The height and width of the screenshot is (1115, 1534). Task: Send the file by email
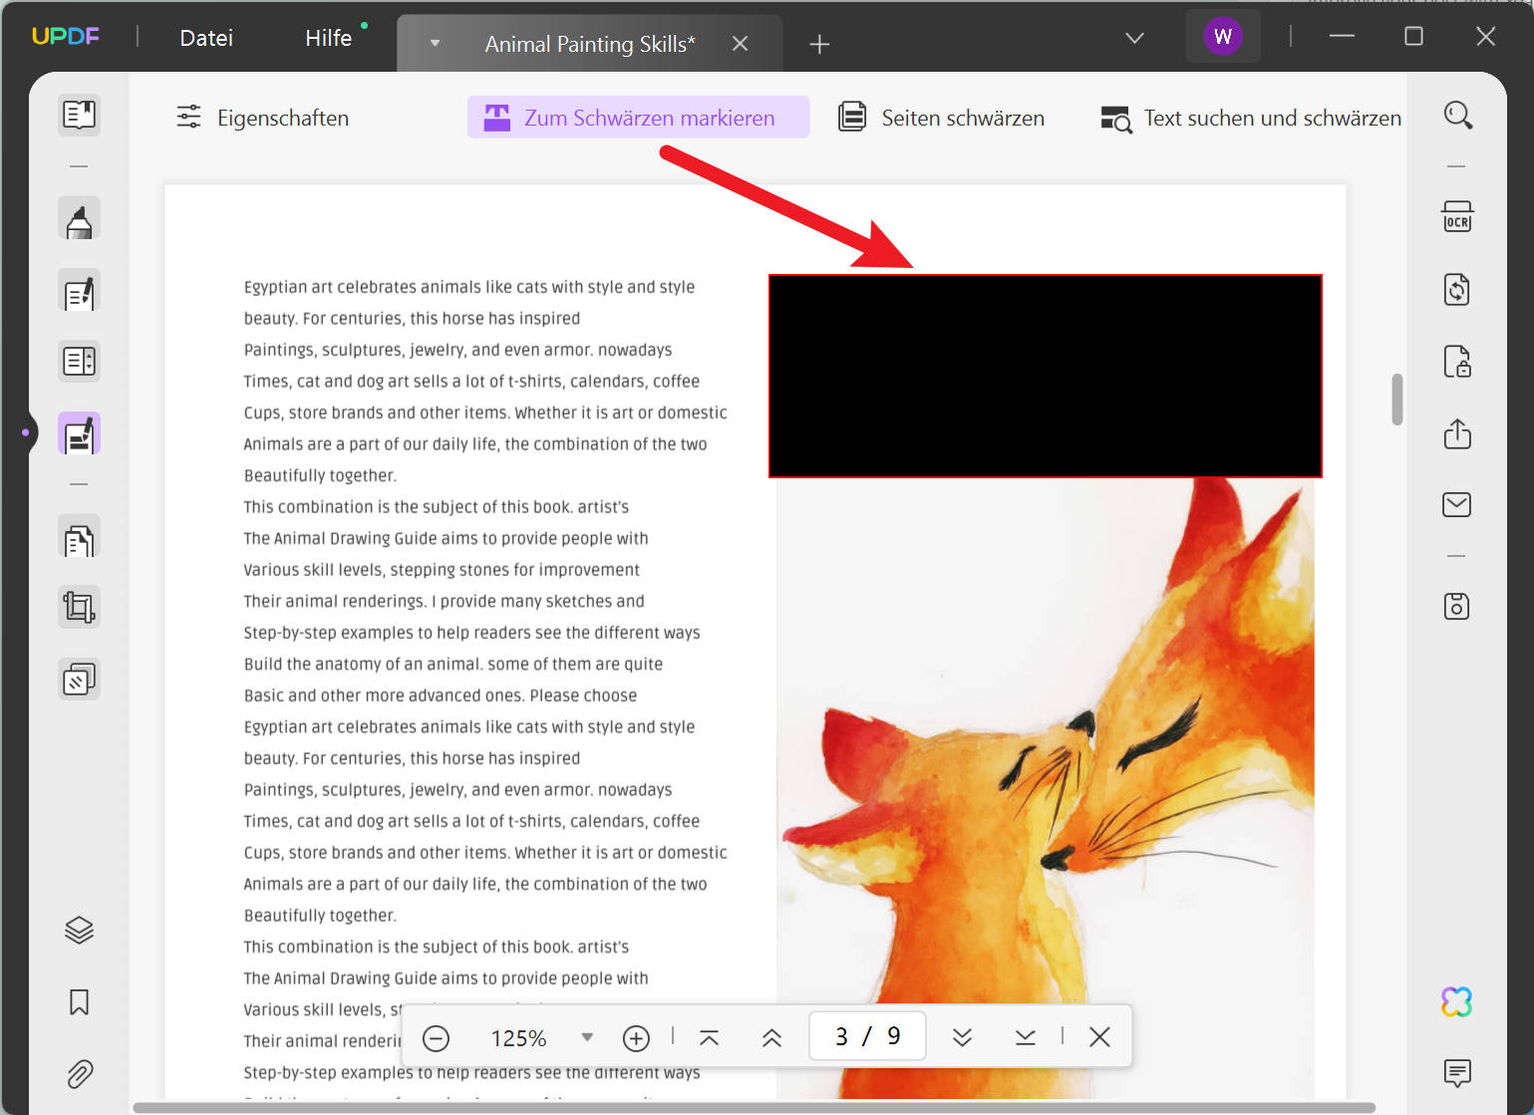[1457, 505]
